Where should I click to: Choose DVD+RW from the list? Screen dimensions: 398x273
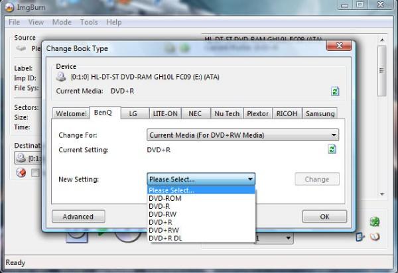[x=201, y=230]
